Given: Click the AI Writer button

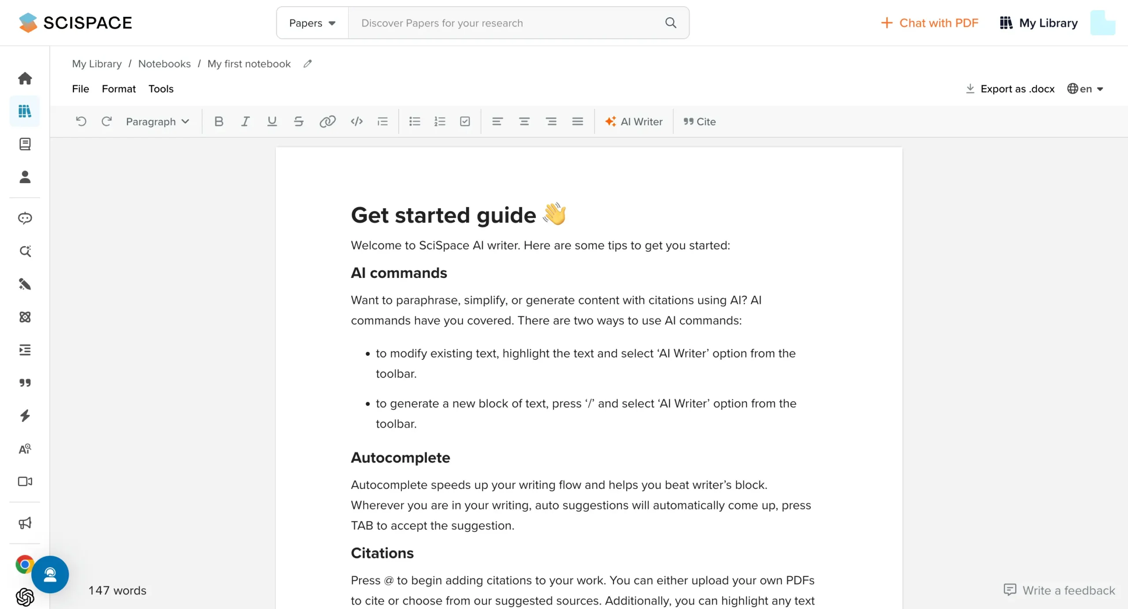Looking at the screenshot, I should (634, 122).
